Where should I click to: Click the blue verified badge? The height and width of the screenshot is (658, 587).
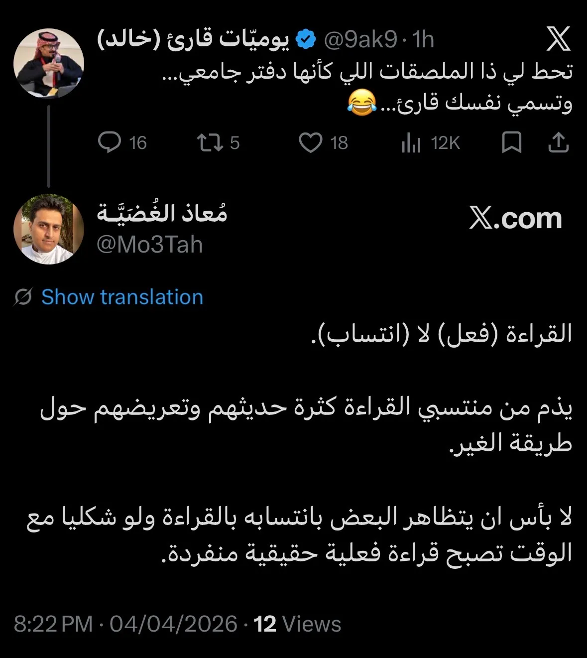coord(306,39)
